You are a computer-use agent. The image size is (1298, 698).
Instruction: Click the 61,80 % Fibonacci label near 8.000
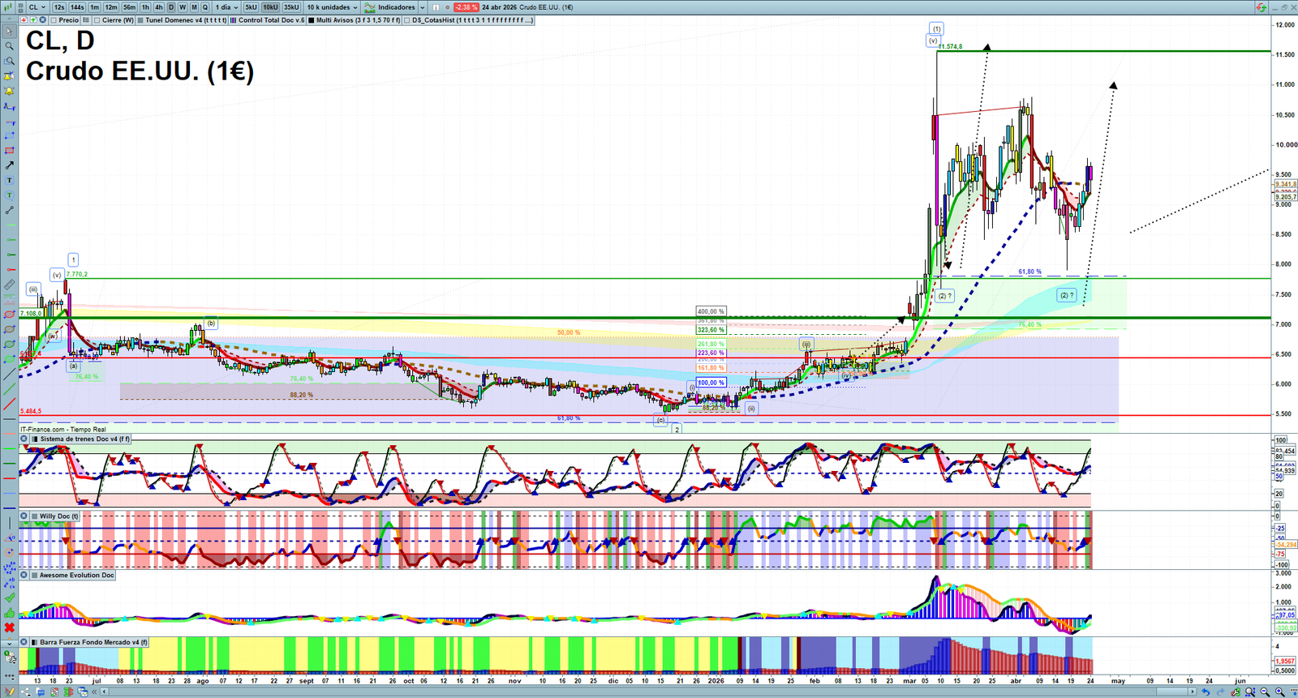[x=1030, y=272]
